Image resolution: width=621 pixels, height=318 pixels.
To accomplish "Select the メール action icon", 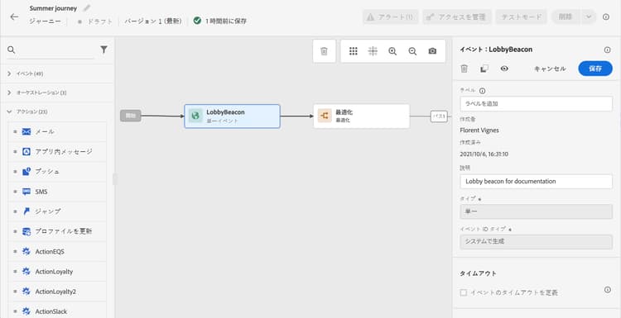I will coord(26,131).
